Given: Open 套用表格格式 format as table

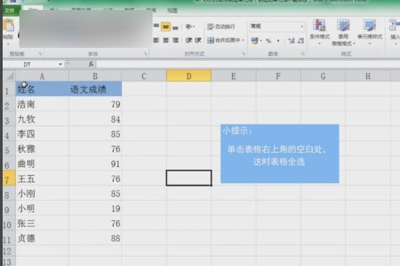Looking at the screenshot, I should 343,32.
